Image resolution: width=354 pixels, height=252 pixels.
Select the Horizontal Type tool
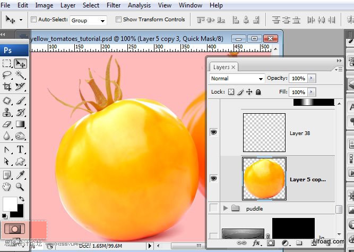[x=20, y=149]
